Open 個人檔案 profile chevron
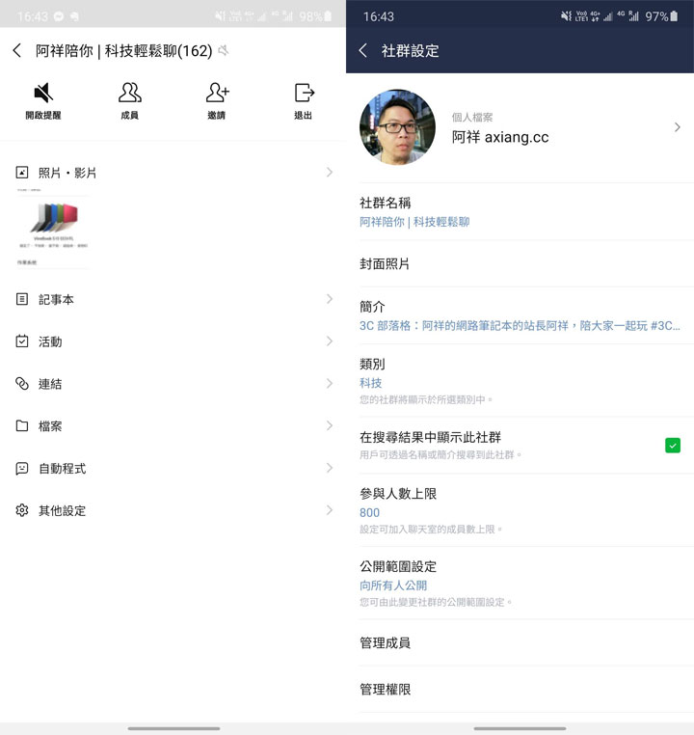 [678, 127]
